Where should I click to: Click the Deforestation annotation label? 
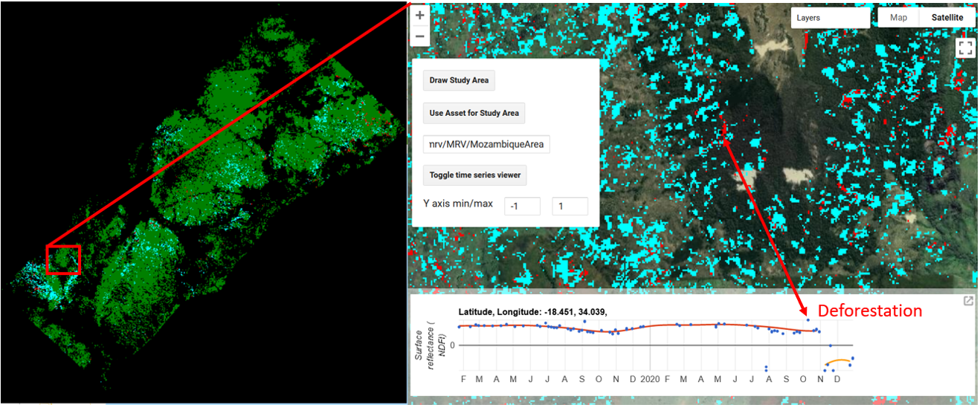tap(869, 311)
